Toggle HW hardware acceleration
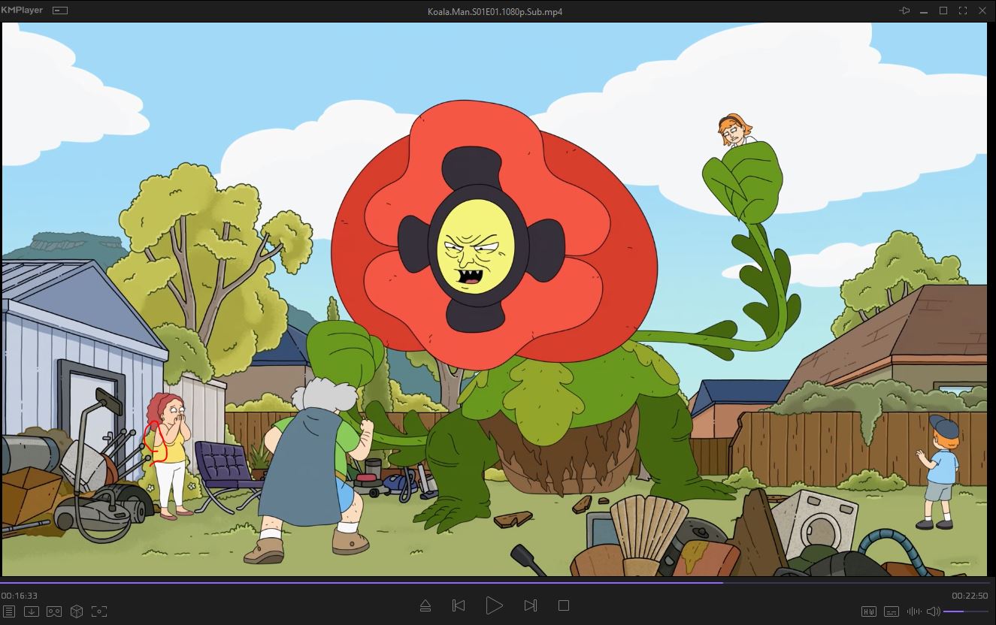 (869, 611)
